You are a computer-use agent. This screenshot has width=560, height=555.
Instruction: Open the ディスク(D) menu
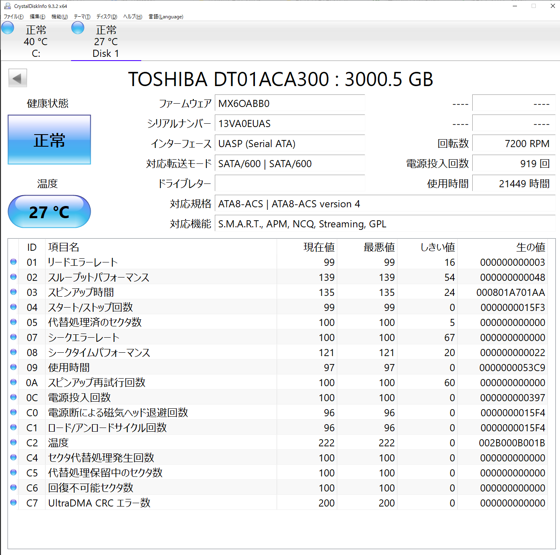(107, 17)
